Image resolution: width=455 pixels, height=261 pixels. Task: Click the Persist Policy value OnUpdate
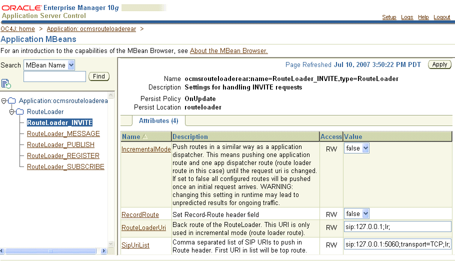pos(200,98)
